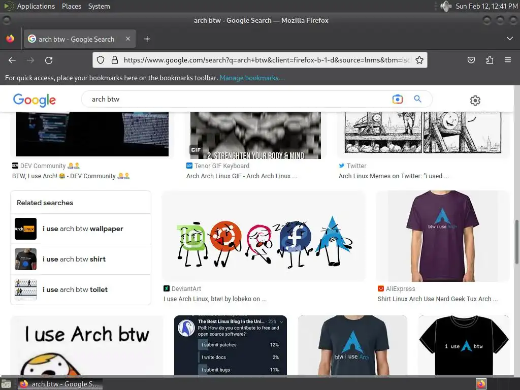This screenshot has height=390, width=520.
Task: Click the AliExpress source label
Action: point(400,289)
